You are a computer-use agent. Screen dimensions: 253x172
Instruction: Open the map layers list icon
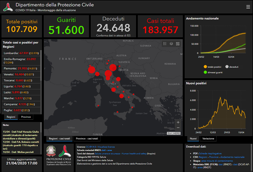coord(171,44)
